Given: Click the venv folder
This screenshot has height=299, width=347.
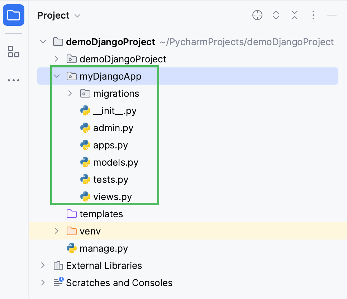Looking at the screenshot, I should tap(90, 231).
